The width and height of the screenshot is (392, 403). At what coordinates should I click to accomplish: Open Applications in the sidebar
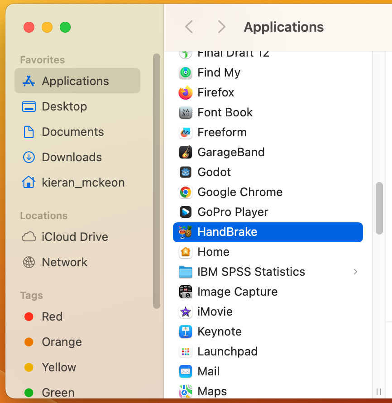point(77,81)
